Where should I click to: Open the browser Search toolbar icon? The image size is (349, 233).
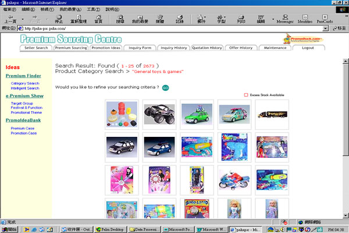pyautogui.click(x=119, y=18)
